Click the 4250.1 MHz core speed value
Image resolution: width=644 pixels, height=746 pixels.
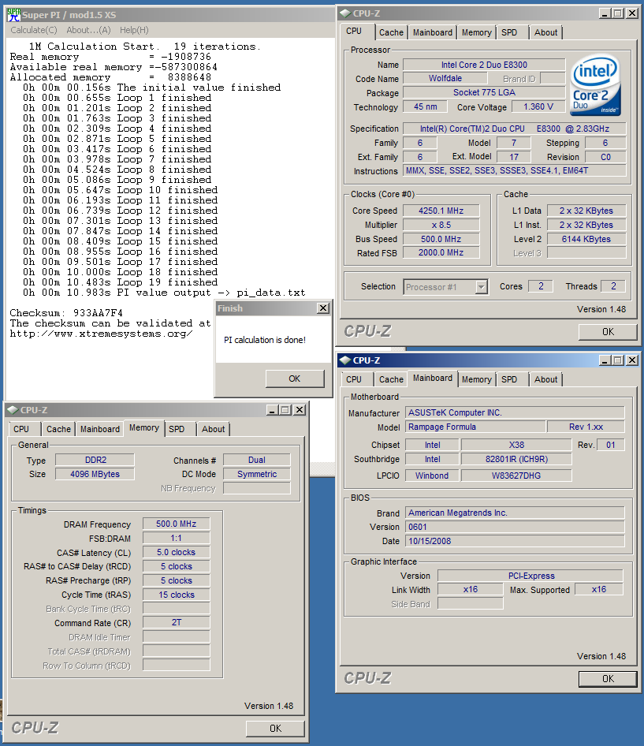coord(441,211)
